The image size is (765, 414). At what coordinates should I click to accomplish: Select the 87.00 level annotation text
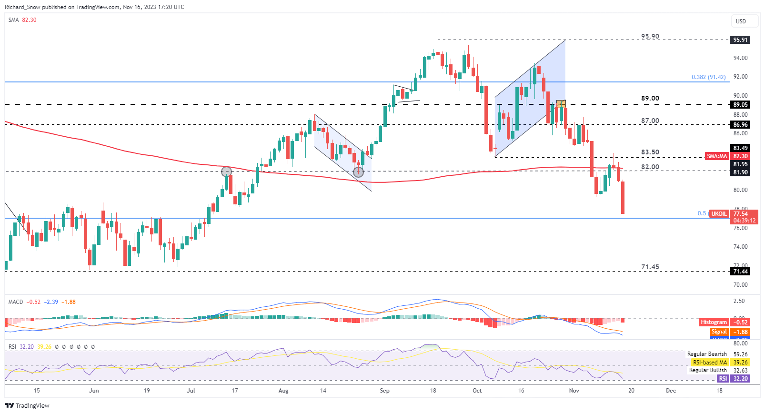650,121
